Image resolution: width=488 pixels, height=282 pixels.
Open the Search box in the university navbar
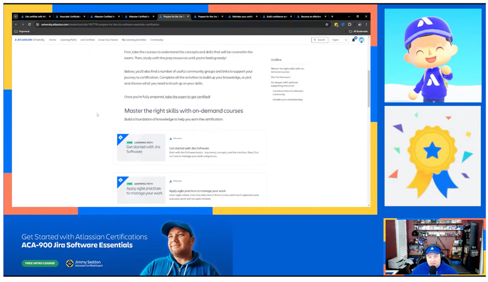(320, 40)
